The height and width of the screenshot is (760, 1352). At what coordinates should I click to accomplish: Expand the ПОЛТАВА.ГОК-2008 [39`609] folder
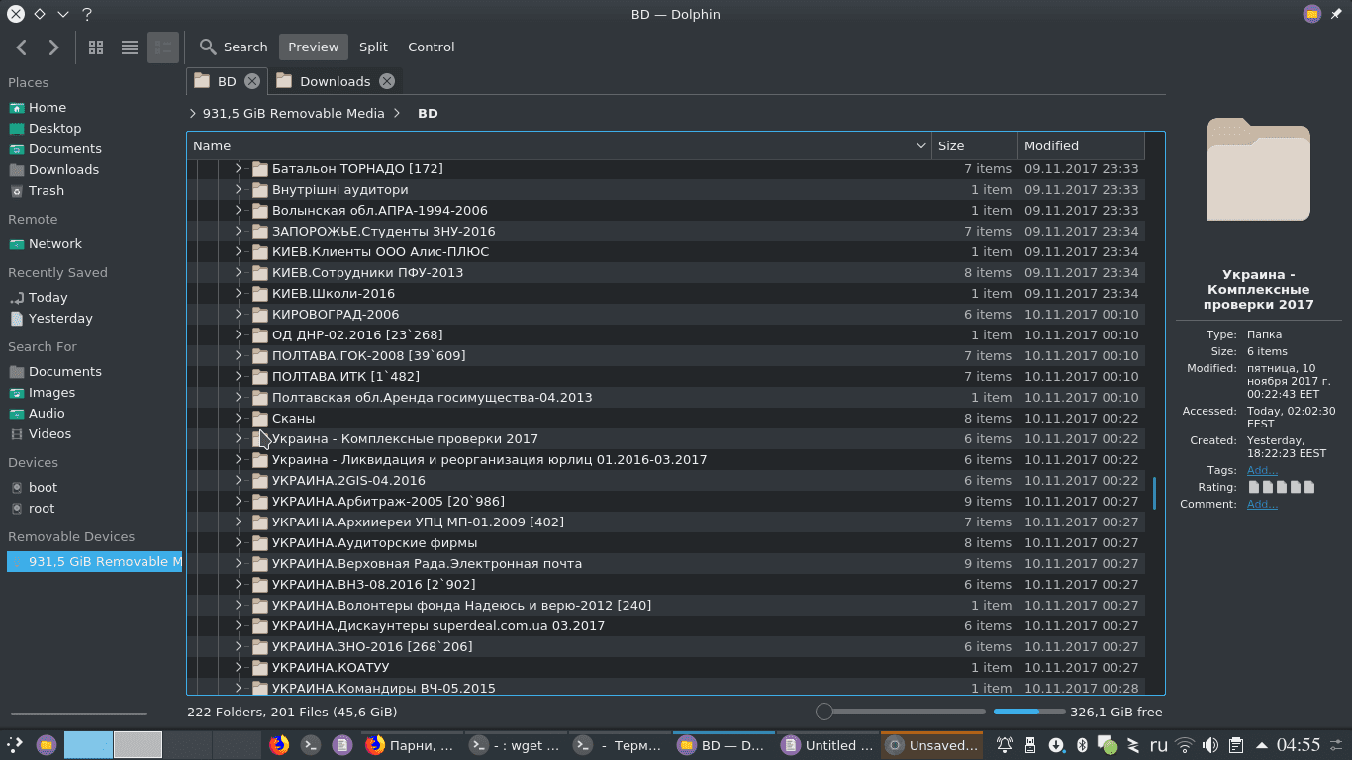[238, 355]
